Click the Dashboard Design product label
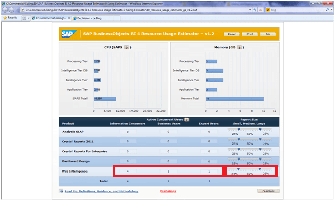335x201 pixels. 76,161
